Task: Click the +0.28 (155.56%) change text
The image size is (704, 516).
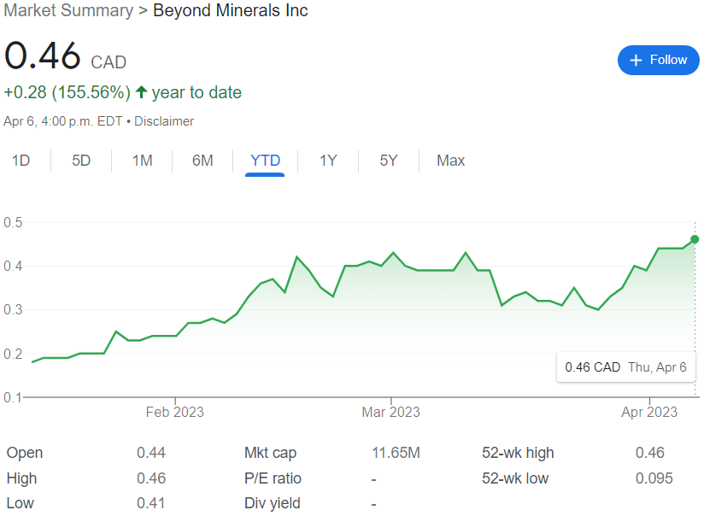Action: (x=67, y=92)
